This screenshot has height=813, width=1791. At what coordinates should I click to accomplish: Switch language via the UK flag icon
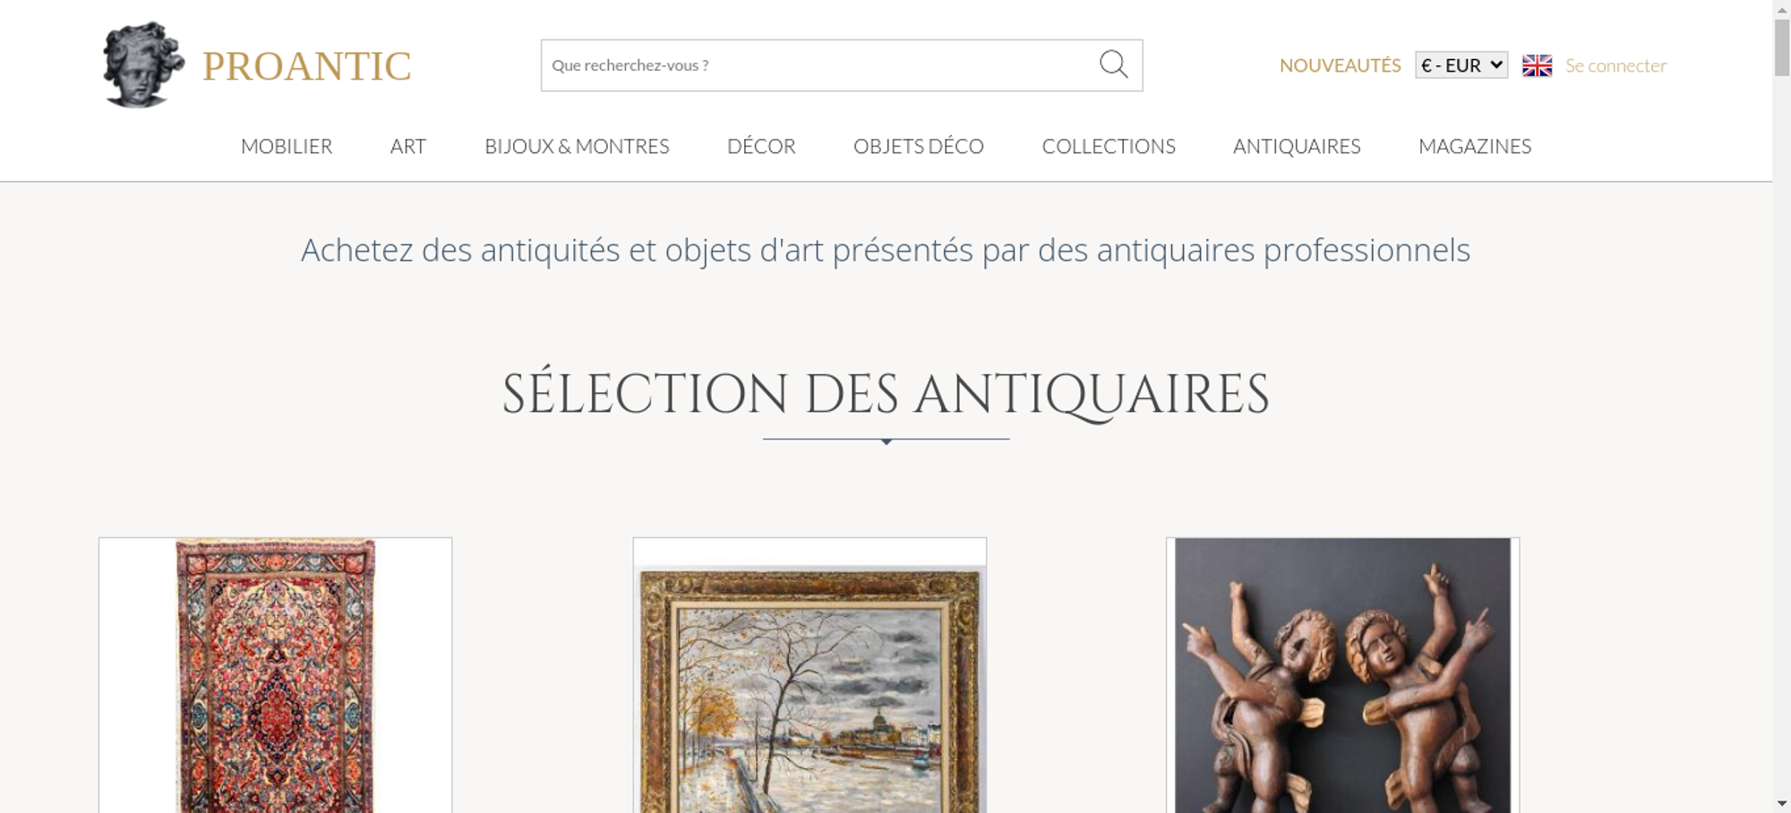pos(1537,65)
